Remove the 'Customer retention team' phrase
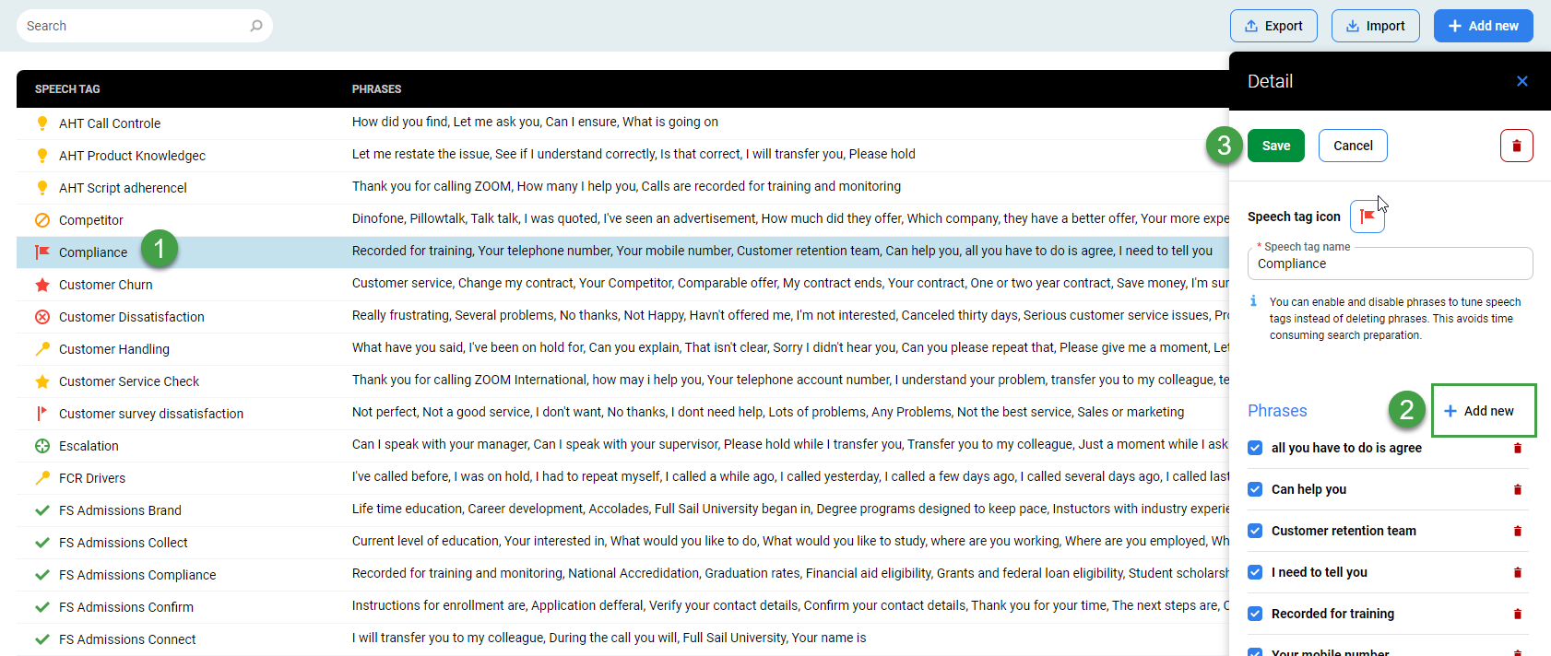 [x=1517, y=531]
